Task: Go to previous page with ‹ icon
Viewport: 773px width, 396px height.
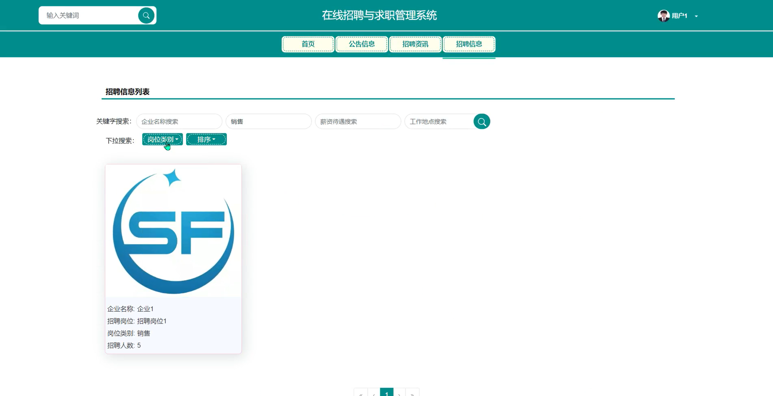Action: (374, 393)
